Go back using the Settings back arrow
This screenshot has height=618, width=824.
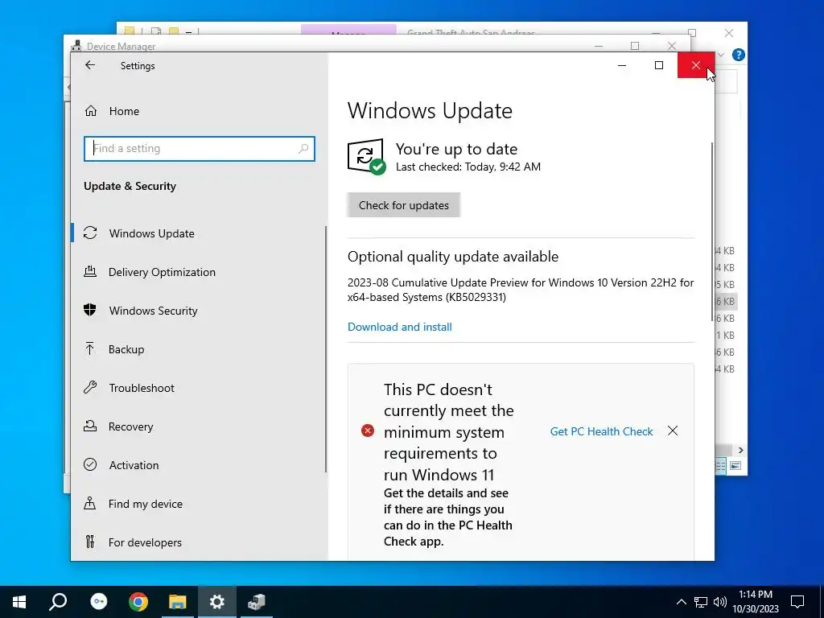pyautogui.click(x=90, y=65)
